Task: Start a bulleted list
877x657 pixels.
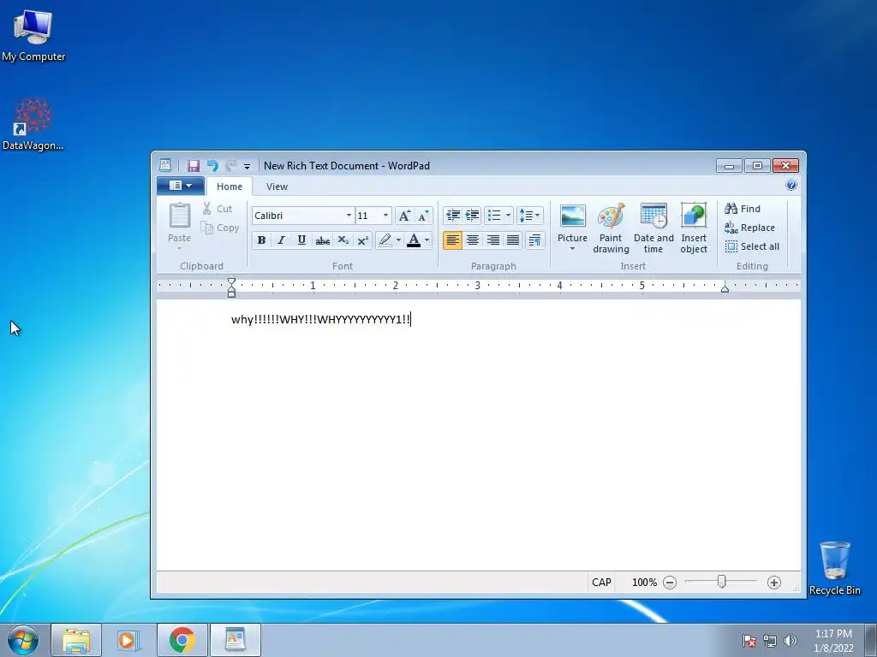Action: tap(494, 215)
